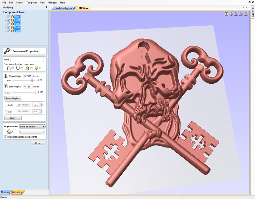Open the View menu
This screenshot has height=199, width=255.
pyautogui.click(x=42, y=3)
